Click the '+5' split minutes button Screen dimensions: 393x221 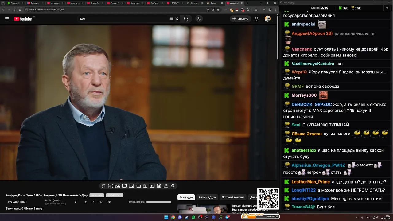93,202
